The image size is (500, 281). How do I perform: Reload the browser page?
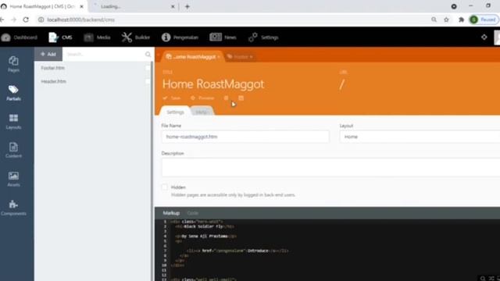(x=26, y=20)
